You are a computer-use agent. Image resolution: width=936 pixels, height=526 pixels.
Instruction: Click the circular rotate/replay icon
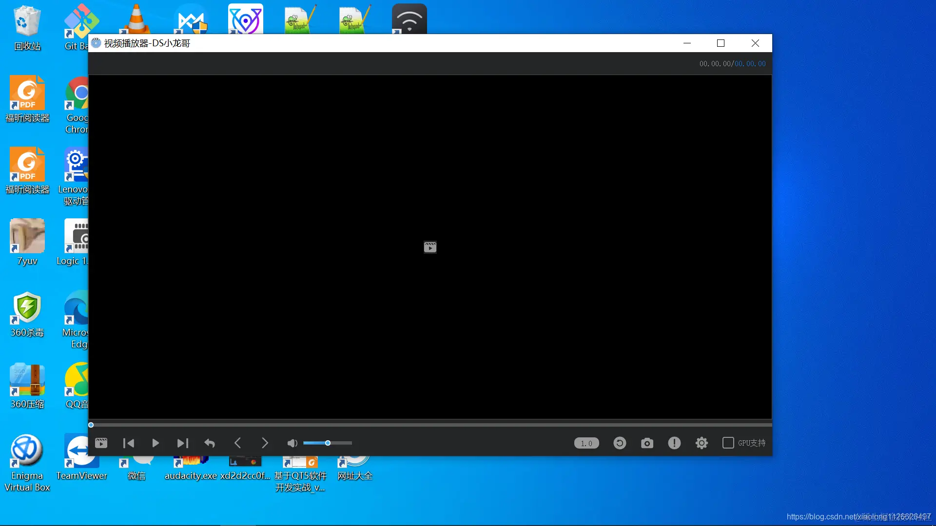pyautogui.click(x=620, y=443)
